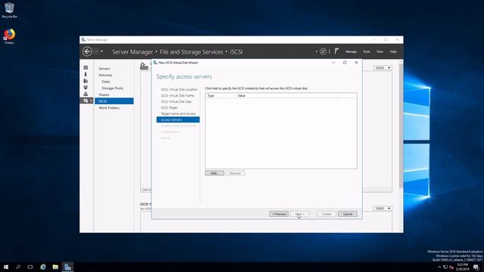Open File Explorer from the taskbar
484x272 pixels.
coord(55,267)
